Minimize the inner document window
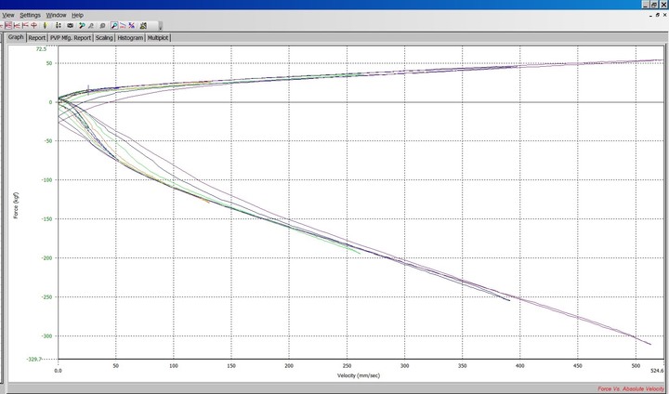Image resolution: width=669 pixels, height=394 pixels. (x=651, y=15)
